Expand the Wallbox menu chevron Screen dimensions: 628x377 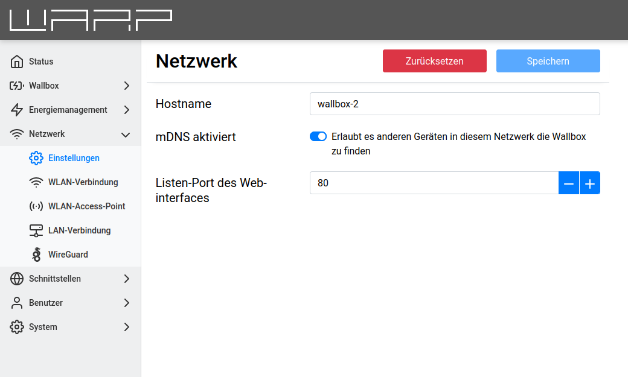click(x=126, y=86)
